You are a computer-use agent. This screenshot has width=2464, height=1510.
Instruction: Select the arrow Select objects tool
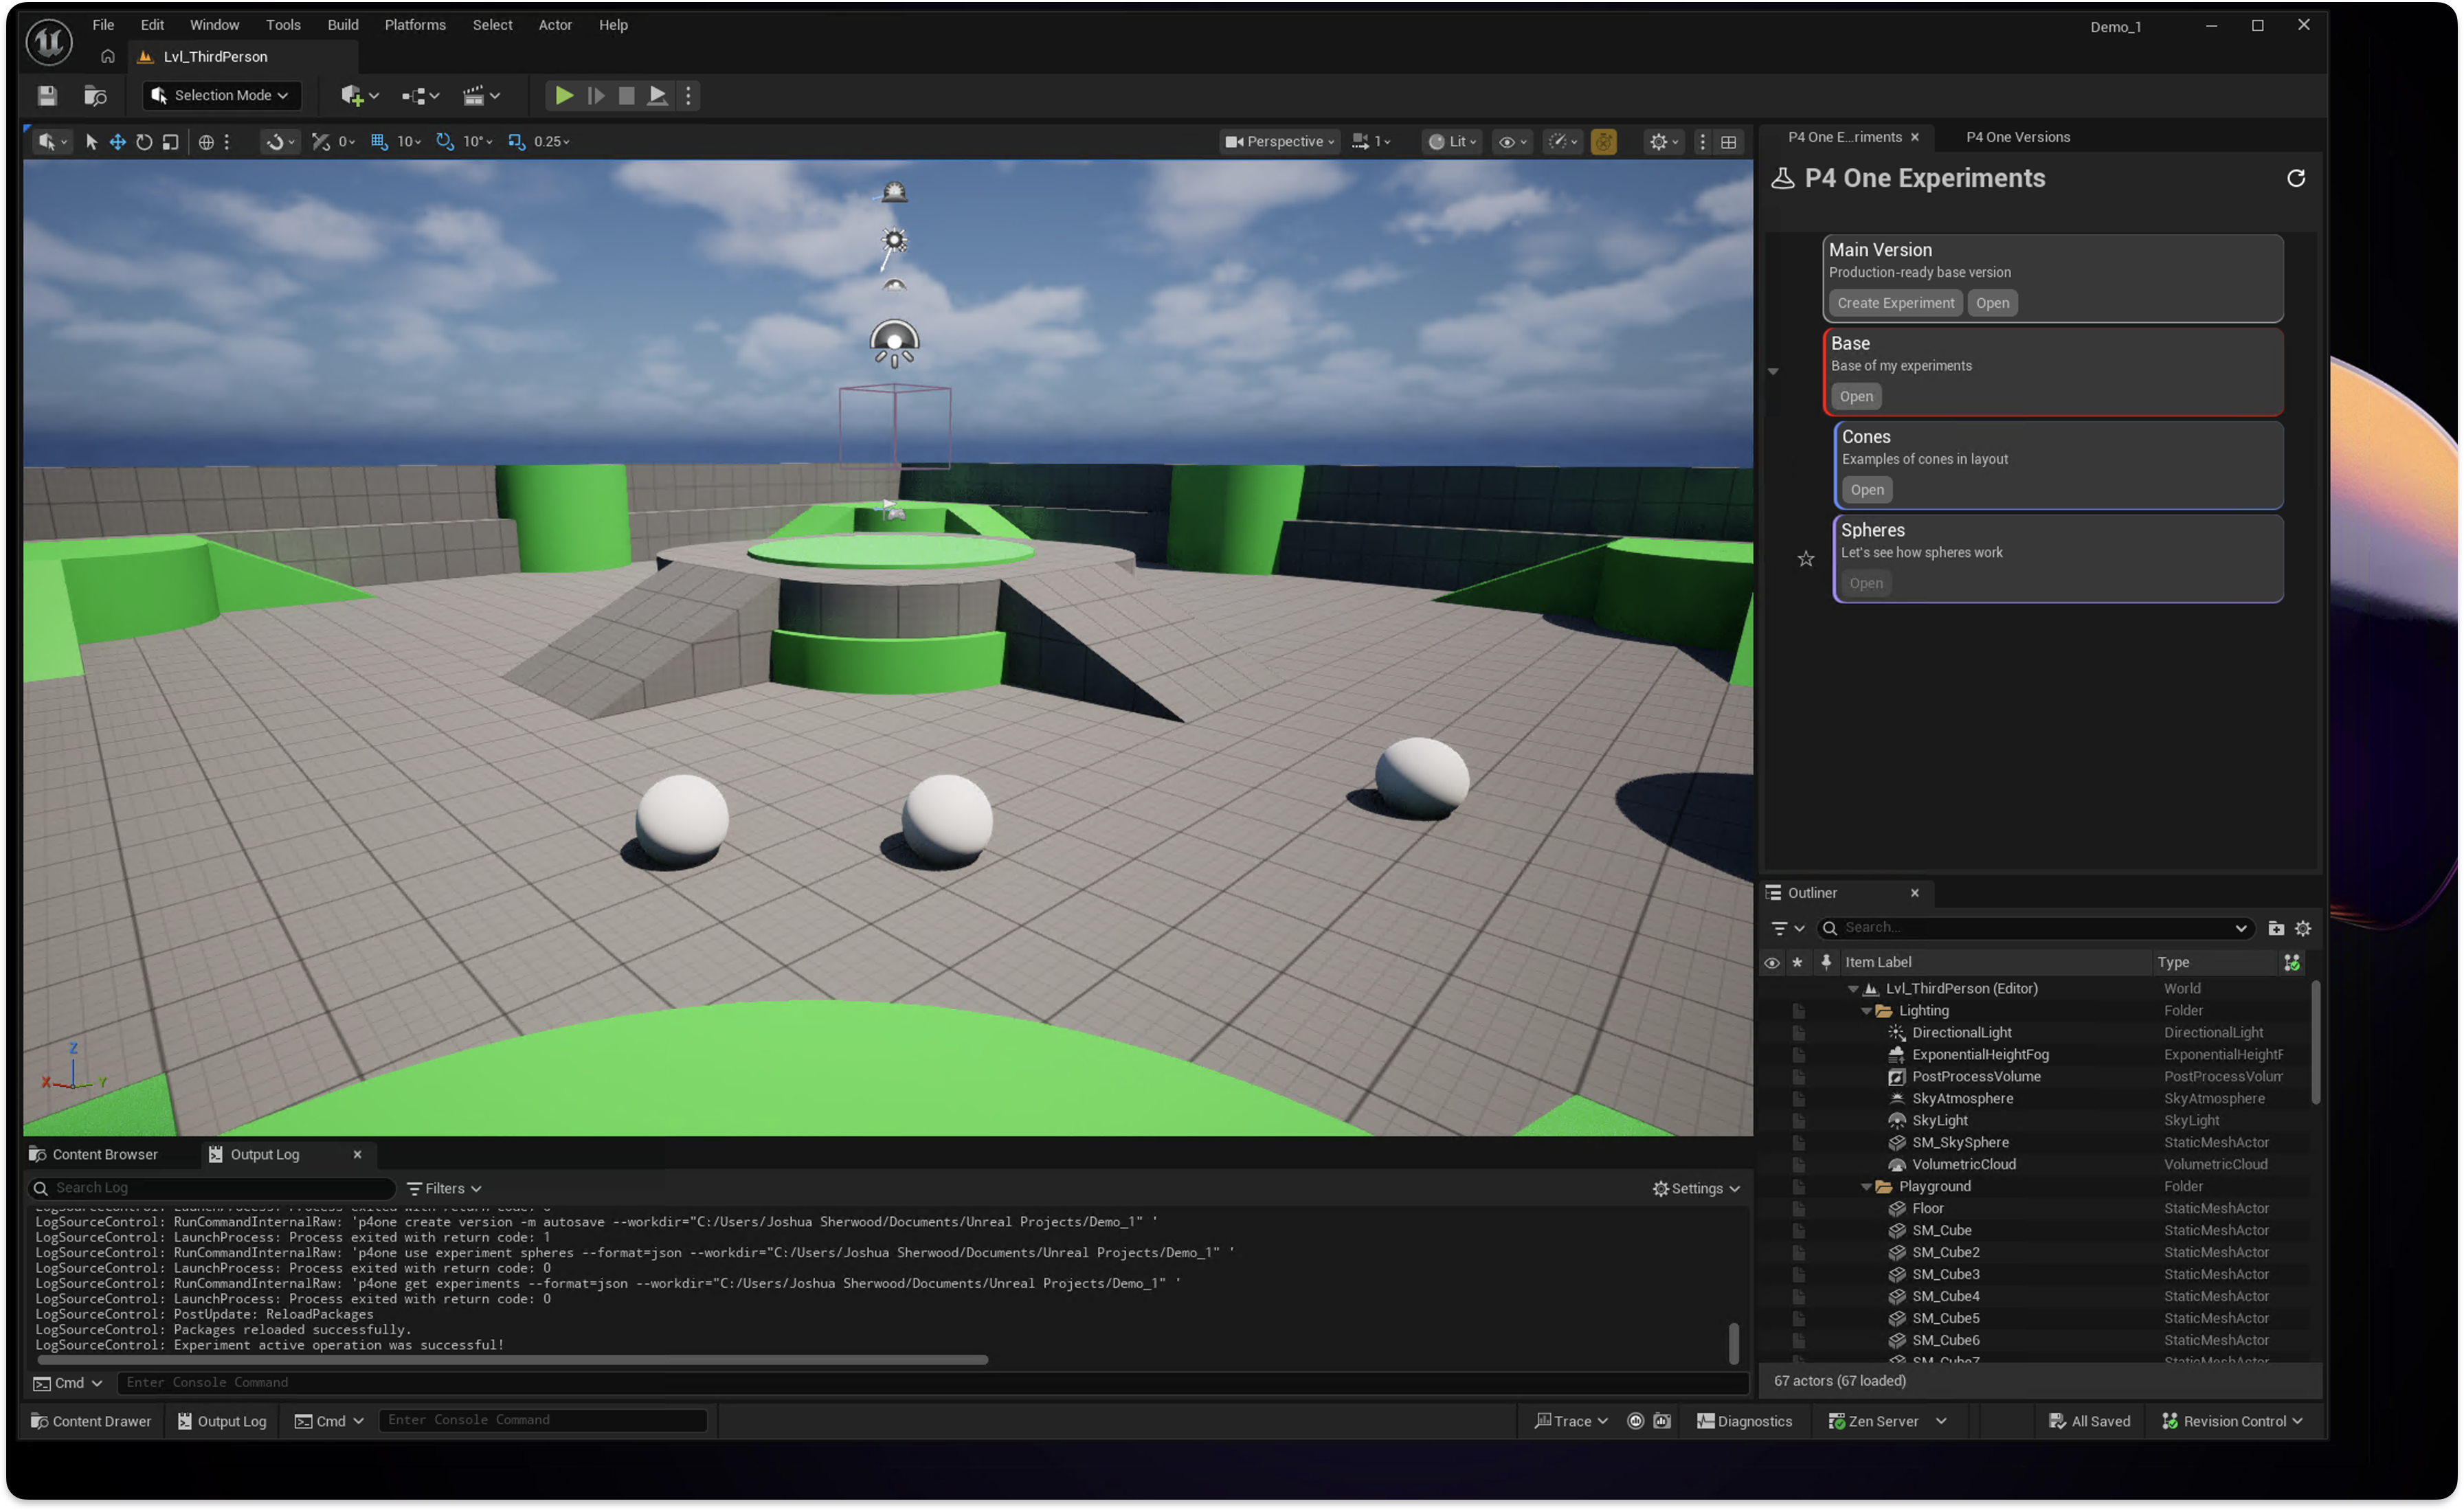(91, 141)
